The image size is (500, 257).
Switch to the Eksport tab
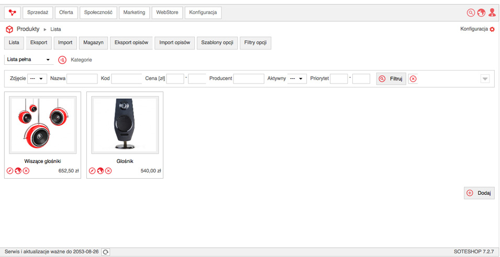[39, 43]
